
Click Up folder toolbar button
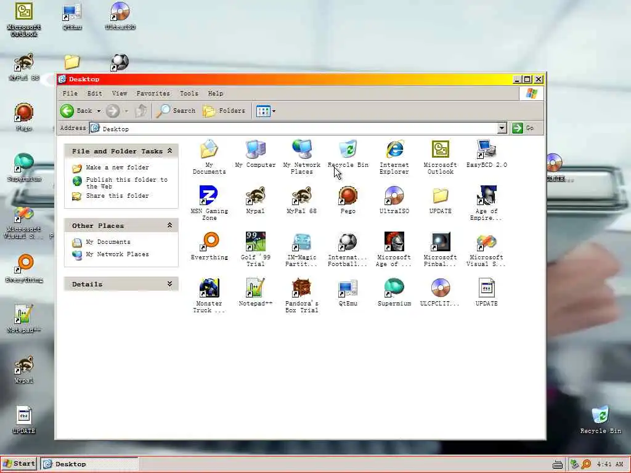coord(141,111)
